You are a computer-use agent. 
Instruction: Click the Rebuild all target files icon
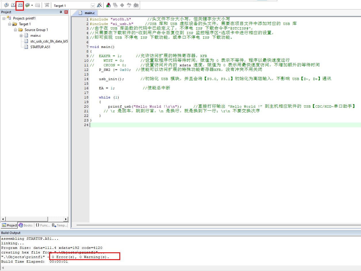tap(20, 5)
